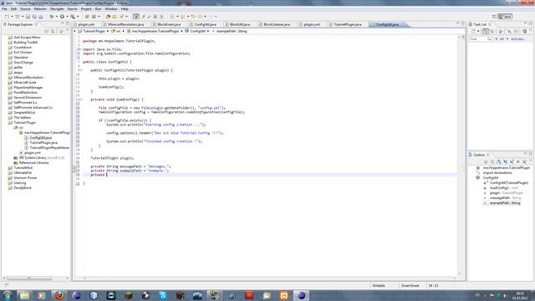Click Collapse All in Package Explorer toolbar
The image size is (535, 301).
pyautogui.click(x=47, y=31)
